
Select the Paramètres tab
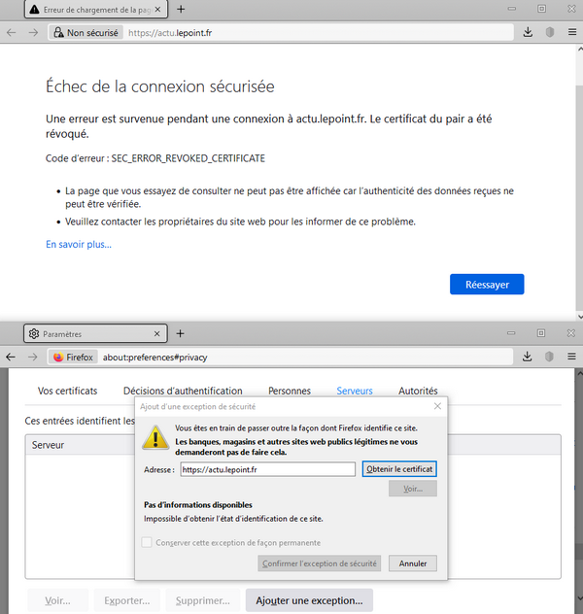click(95, 333)
